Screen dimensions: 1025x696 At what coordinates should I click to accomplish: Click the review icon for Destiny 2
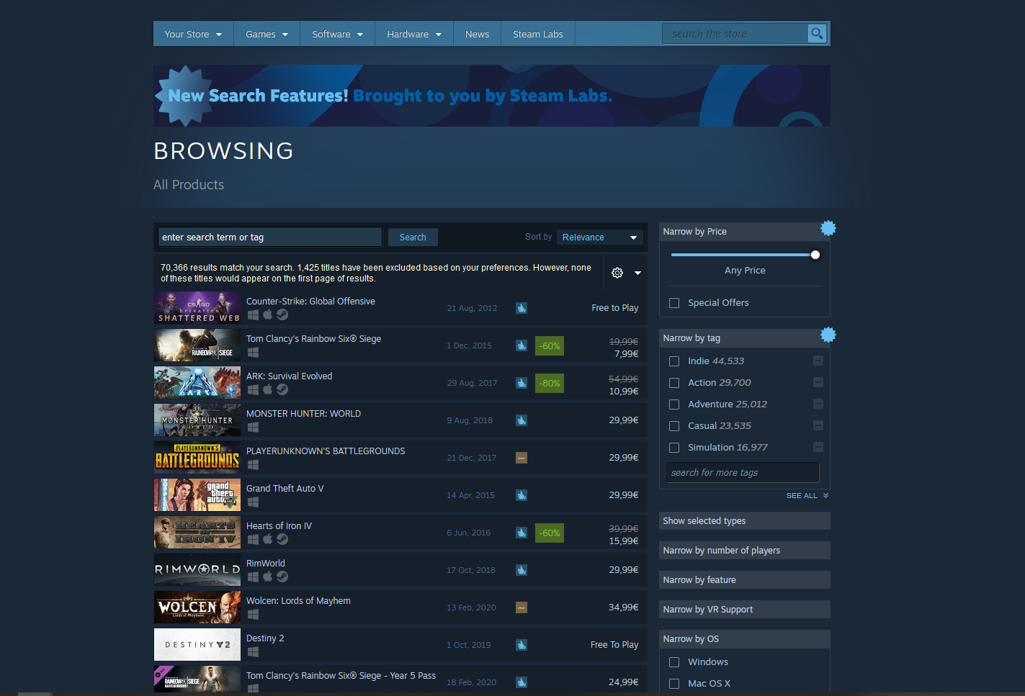[522, 645]
